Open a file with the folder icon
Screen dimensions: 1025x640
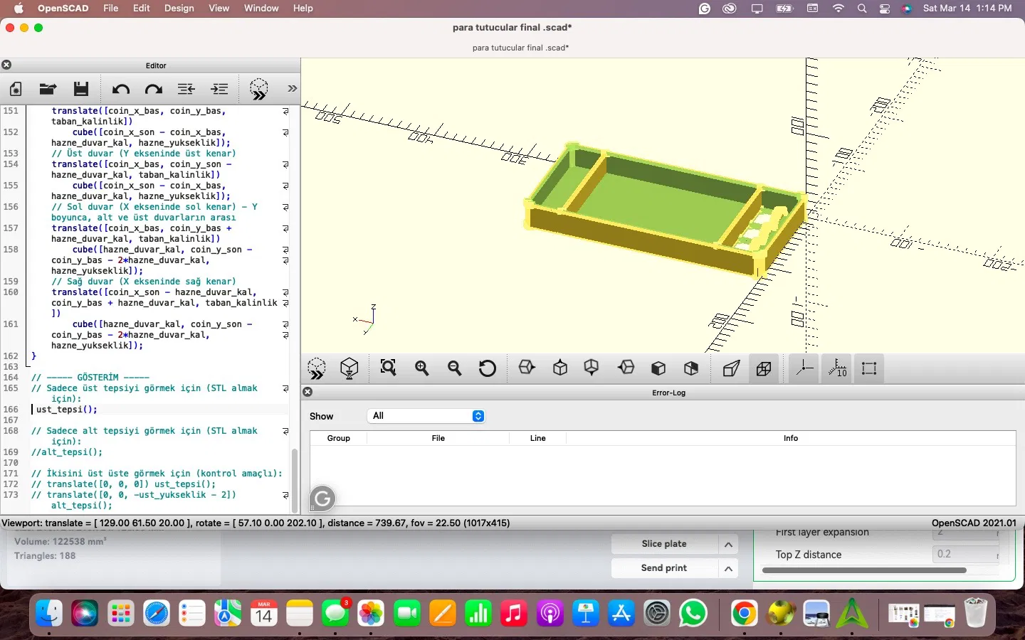click(x=48, y=89)
